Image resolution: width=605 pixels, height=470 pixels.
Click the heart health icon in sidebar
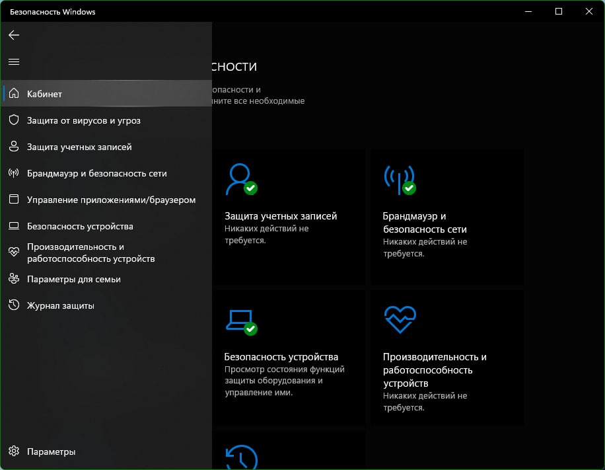[14, 252]
